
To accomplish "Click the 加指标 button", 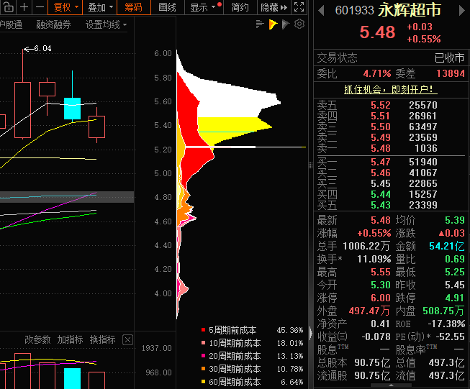I will coord(70,339).
